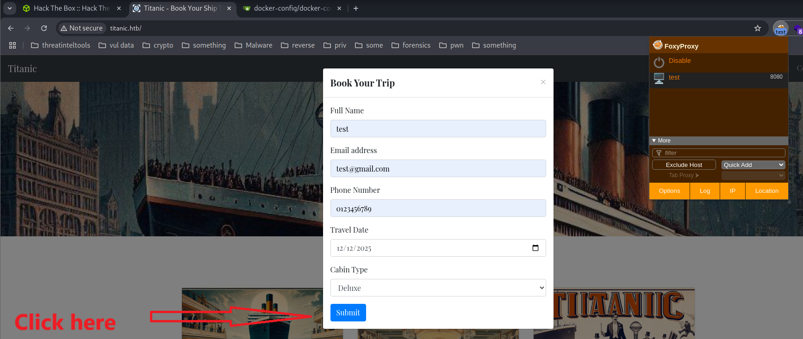
Task: Submit the booking form
Action: (348, 313)
